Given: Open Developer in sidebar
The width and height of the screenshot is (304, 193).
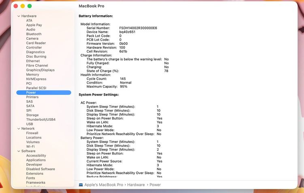Looking at the screenshot, I should tap(34, 165).
